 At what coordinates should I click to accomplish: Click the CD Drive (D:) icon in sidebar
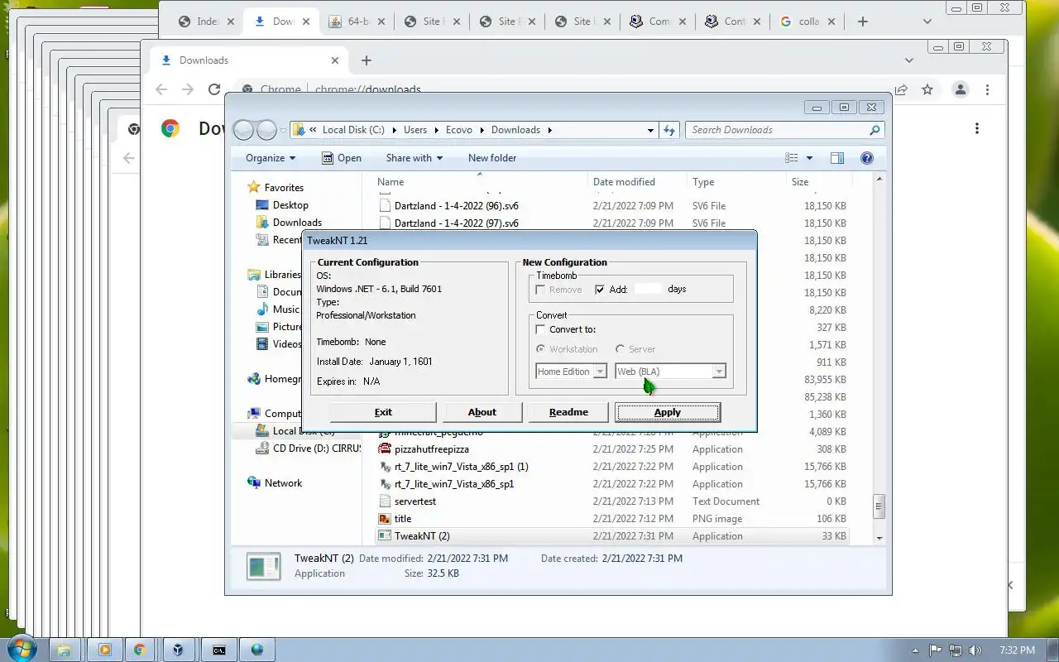[263, 449]
